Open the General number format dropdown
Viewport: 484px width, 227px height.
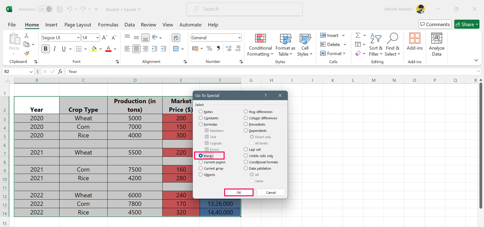(x=239, y=38)
